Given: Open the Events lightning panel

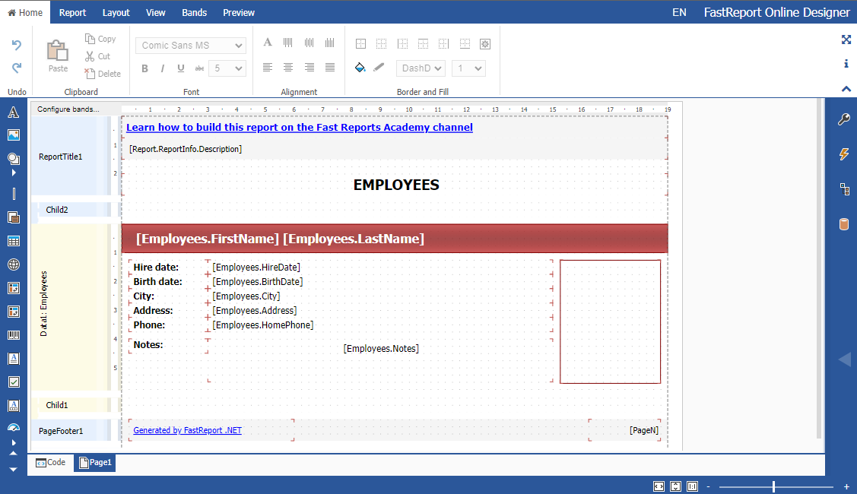Looking at the screenshot, I should pos(843,154).
